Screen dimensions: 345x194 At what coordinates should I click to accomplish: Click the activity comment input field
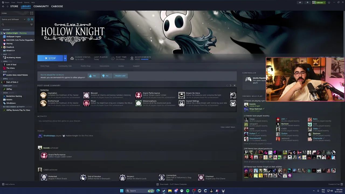click(x=137, y=121)
